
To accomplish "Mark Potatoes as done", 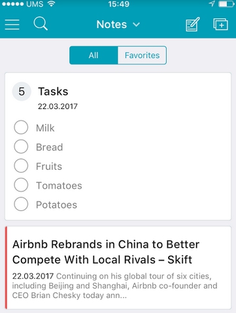I will coord(21,204).
